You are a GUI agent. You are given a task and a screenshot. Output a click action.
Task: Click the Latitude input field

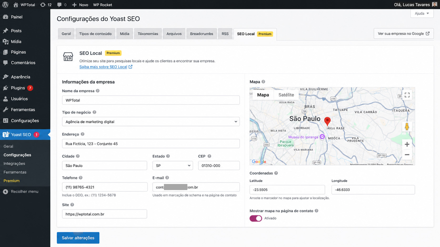287,190
